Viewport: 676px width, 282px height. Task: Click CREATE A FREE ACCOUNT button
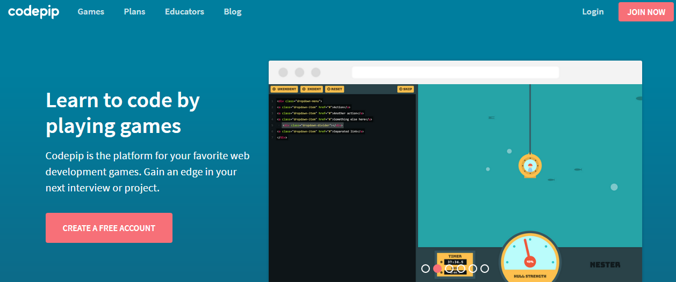pos(109,228)
